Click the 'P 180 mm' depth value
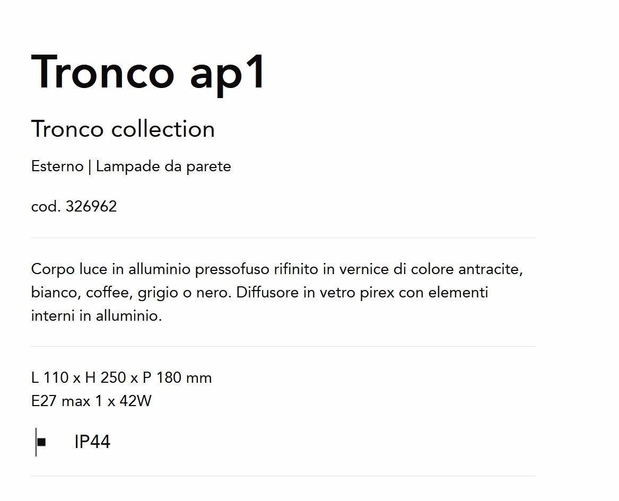This screenshot has height=501, width=619. (x=177, y=377)
